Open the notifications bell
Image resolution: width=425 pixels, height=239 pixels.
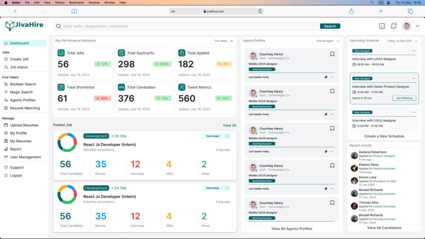tap(393, 26)
